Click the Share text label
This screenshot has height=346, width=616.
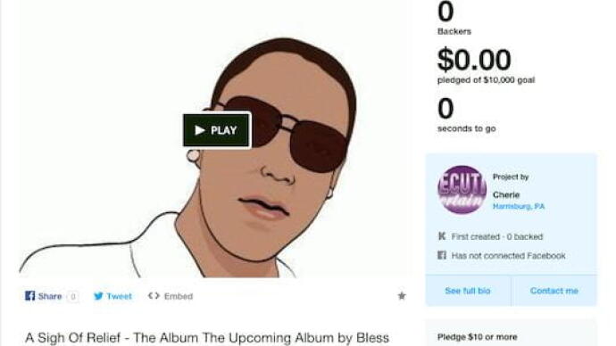(x=50, y=296)
